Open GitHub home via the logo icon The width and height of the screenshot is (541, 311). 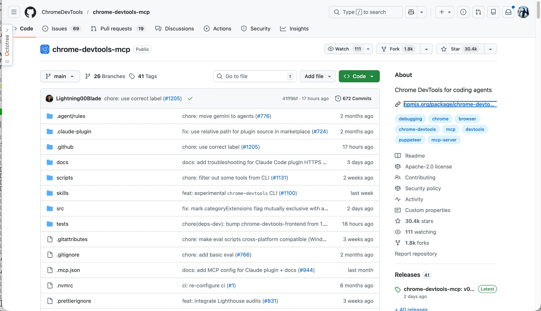click(30, 12)
